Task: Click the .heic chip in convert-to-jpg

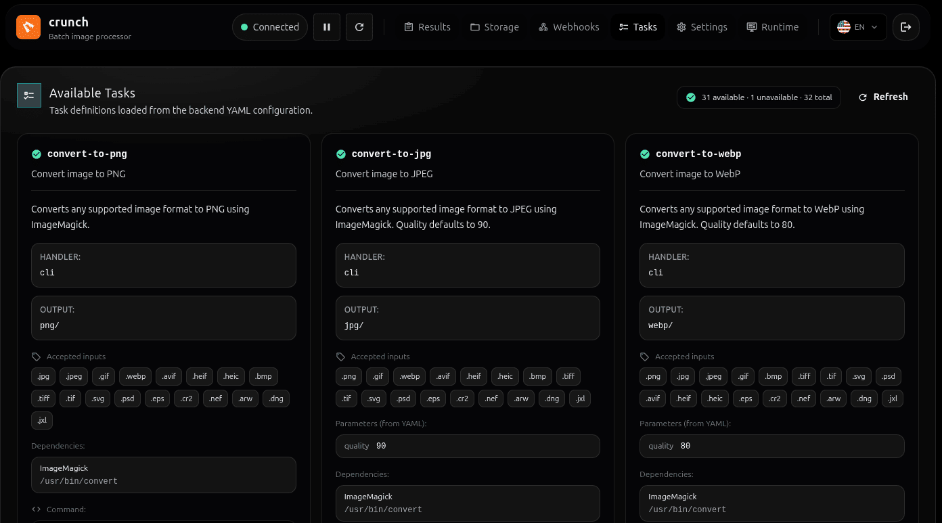Action: [x=506, y=377]
